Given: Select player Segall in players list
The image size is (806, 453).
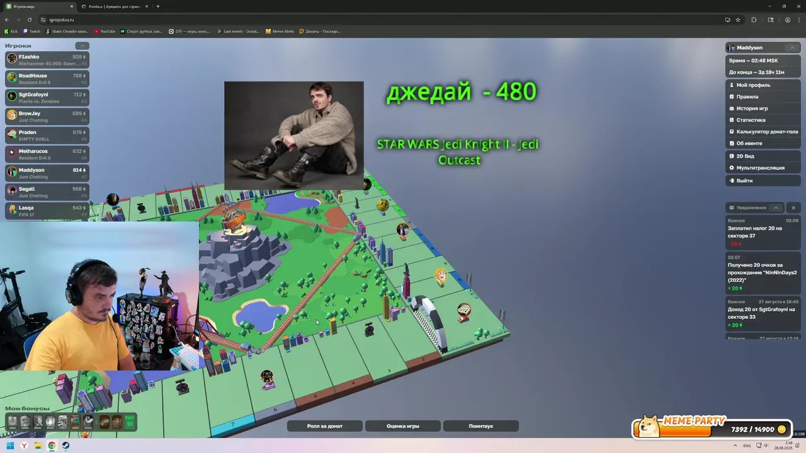Looking at the screenshot, I should coord(47,192).
